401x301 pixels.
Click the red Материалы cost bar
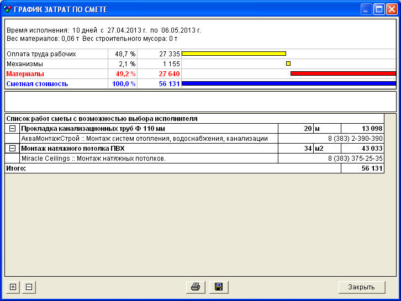343,73
